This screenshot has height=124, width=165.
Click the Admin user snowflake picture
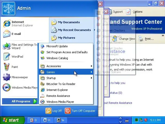pyautogui.click(x=9, y=9)
